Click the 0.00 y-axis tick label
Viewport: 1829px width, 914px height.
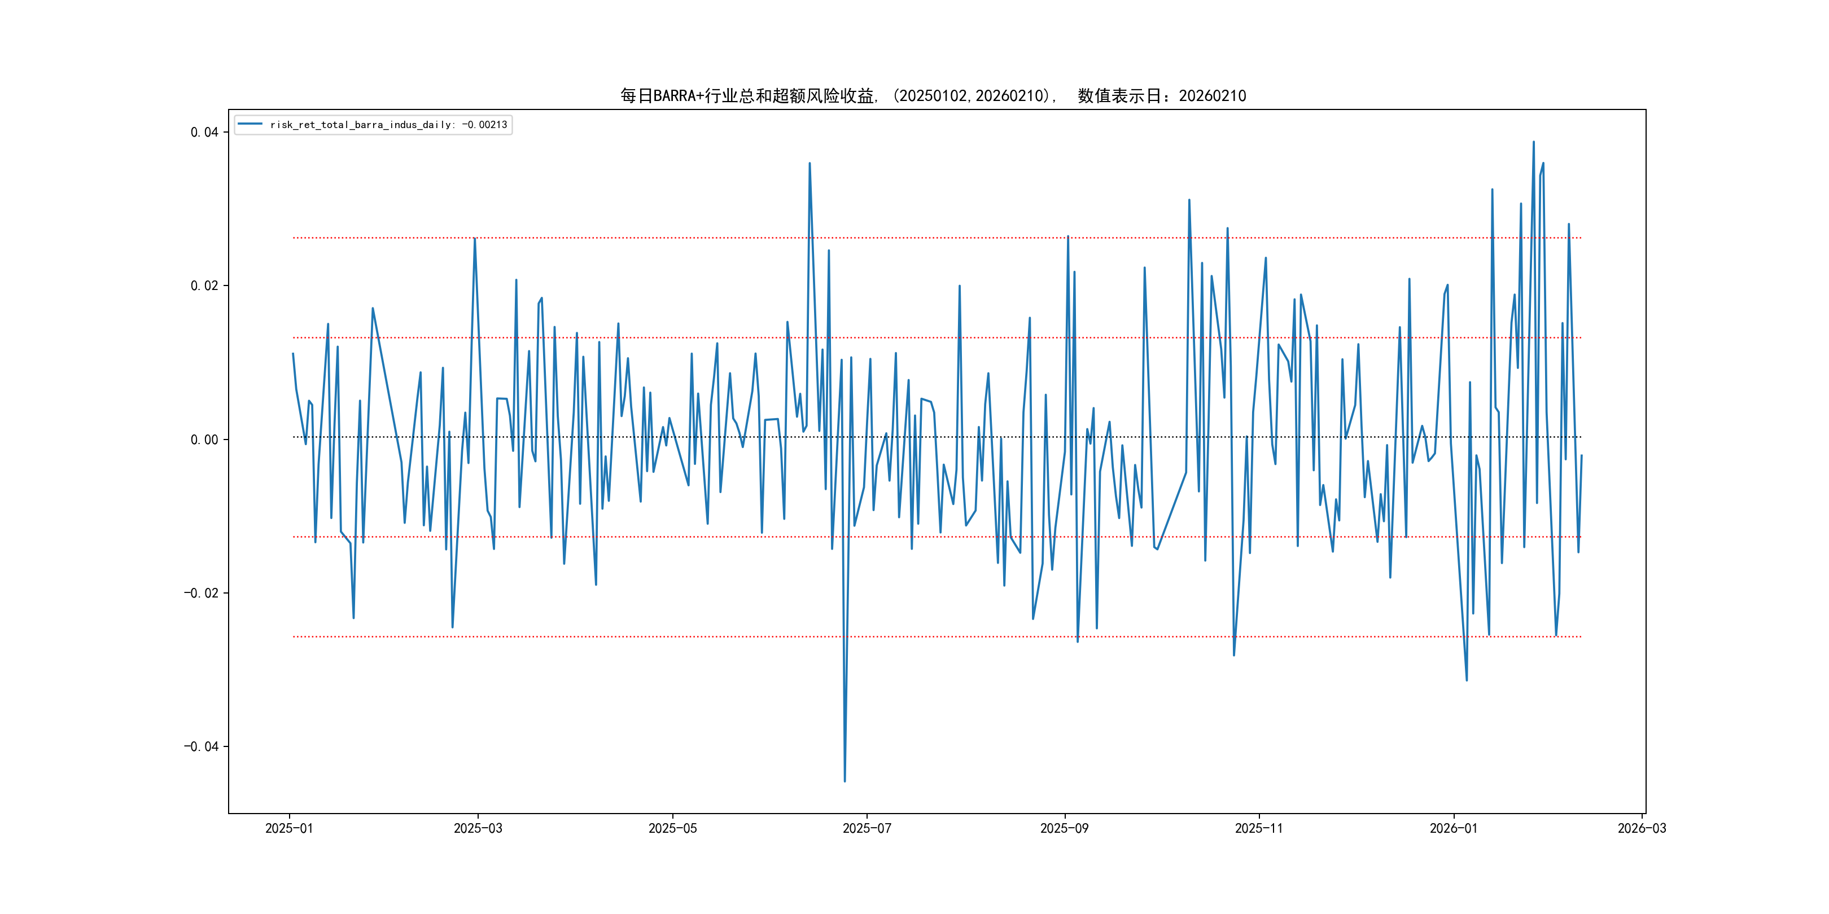[204, 440]
